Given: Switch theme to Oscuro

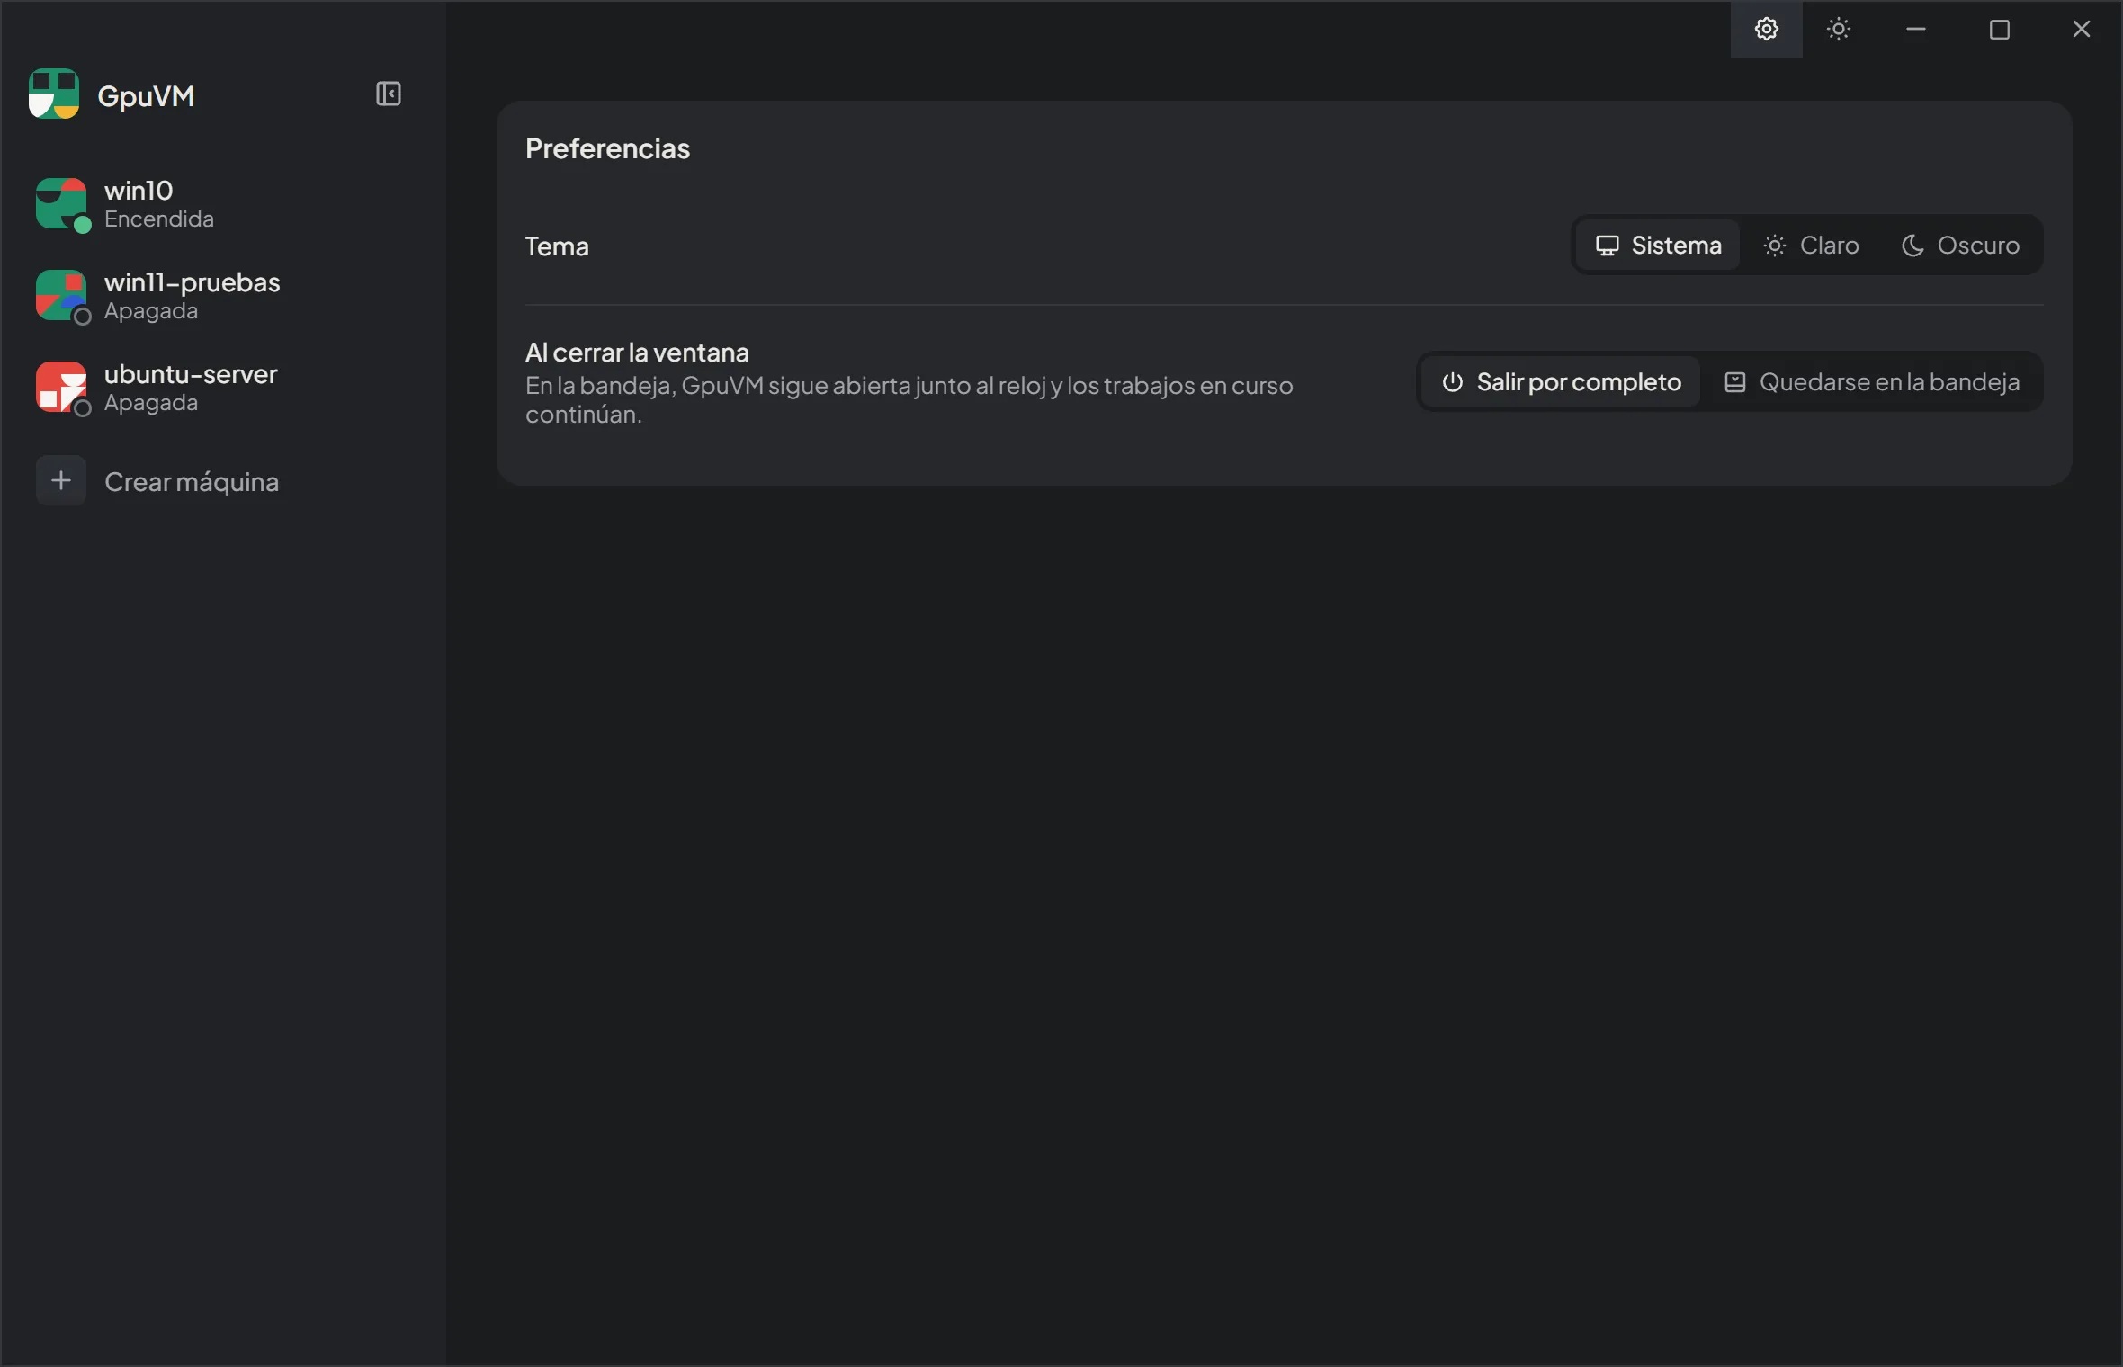Looking at the screenshot, I should point(1960,245).
